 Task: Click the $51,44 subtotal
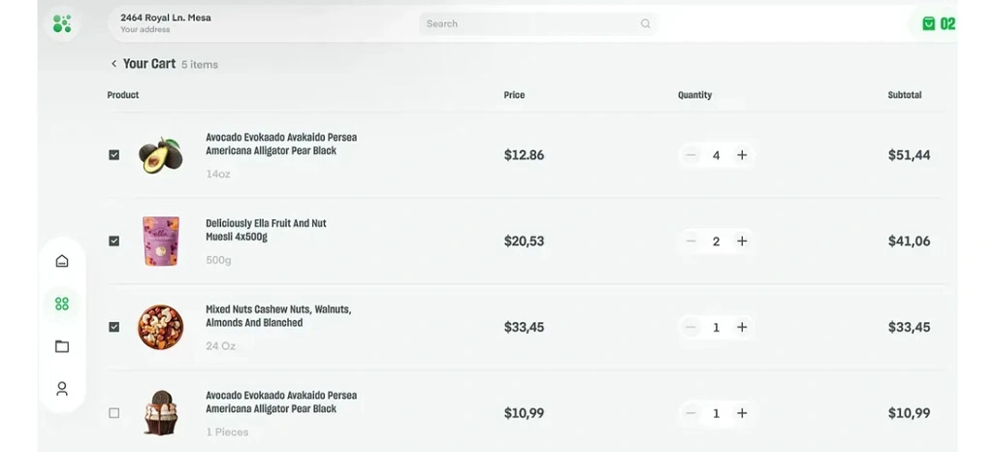(x=910, y=155)
